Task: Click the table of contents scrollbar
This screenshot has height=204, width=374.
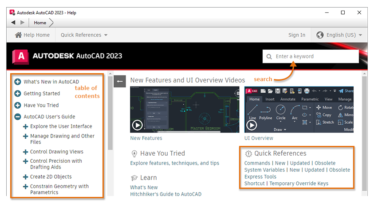Action: (x=110, y=113)
